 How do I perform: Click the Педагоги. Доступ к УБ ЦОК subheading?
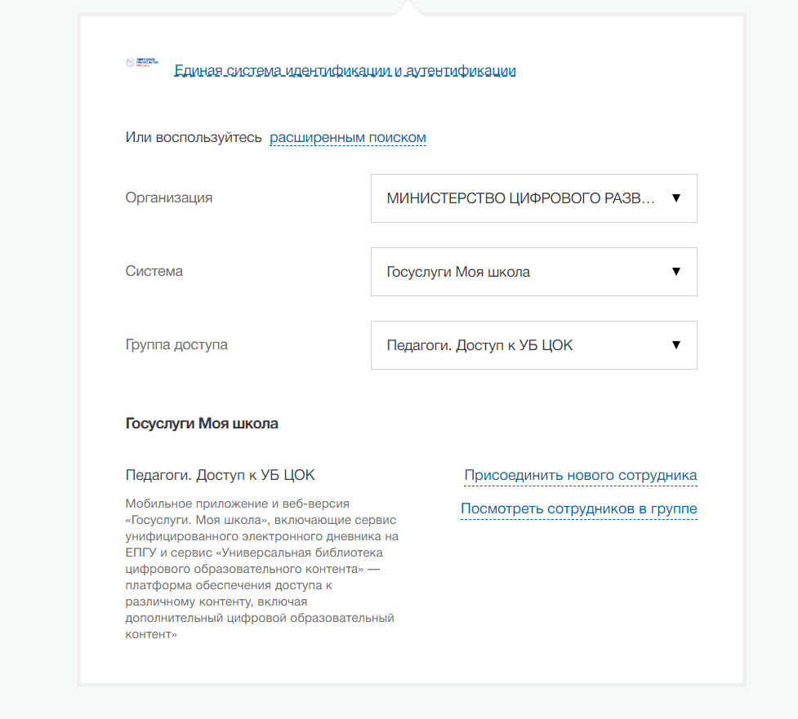click(x=220, y=475)
